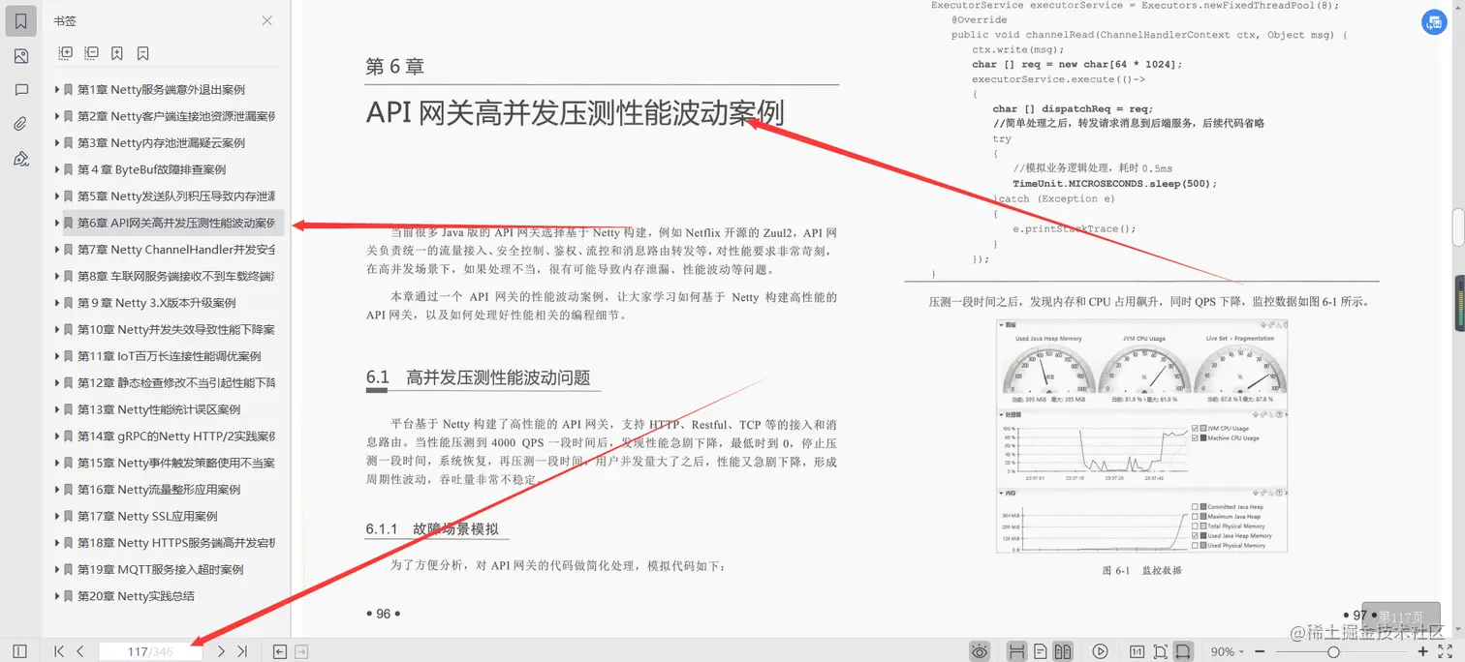Open the comments panel in left sidebar
The image size is (1465, 662).
pyautogui.click(x=20, y=89)
